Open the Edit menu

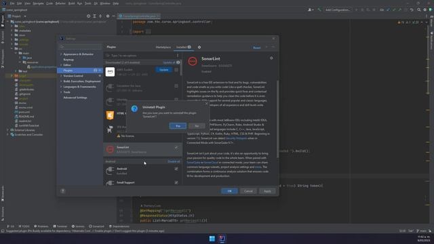(19, 3)
